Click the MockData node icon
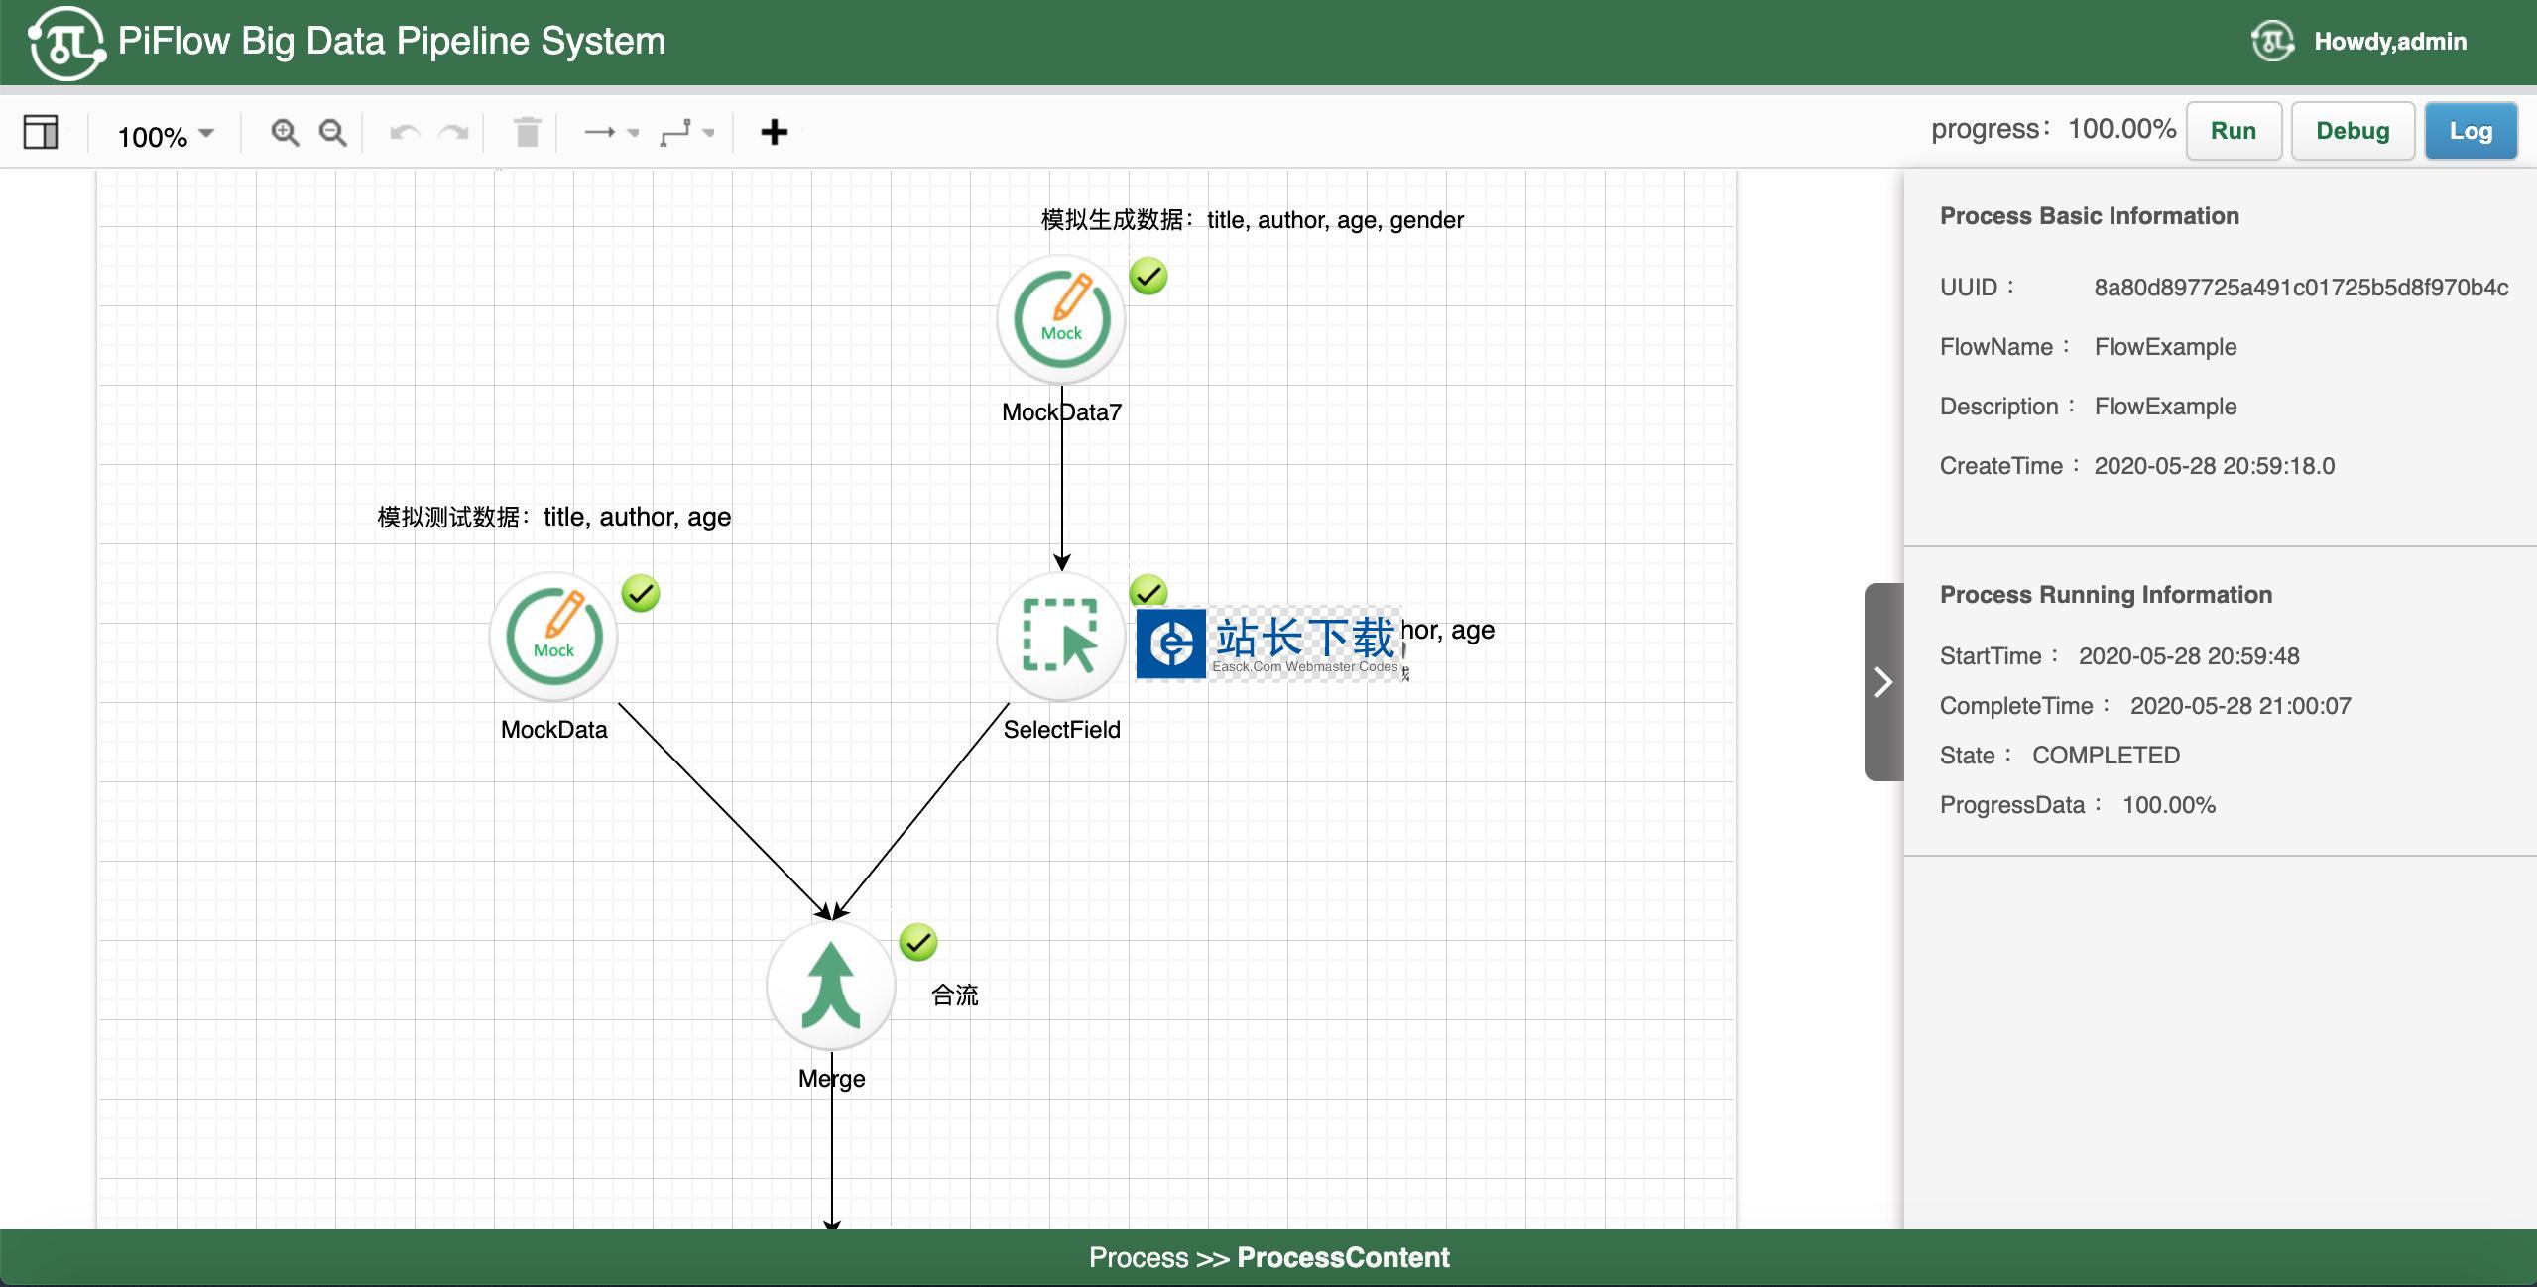Image resolution: width=2537 pixels, height=1287 pixels. point(553,637)
